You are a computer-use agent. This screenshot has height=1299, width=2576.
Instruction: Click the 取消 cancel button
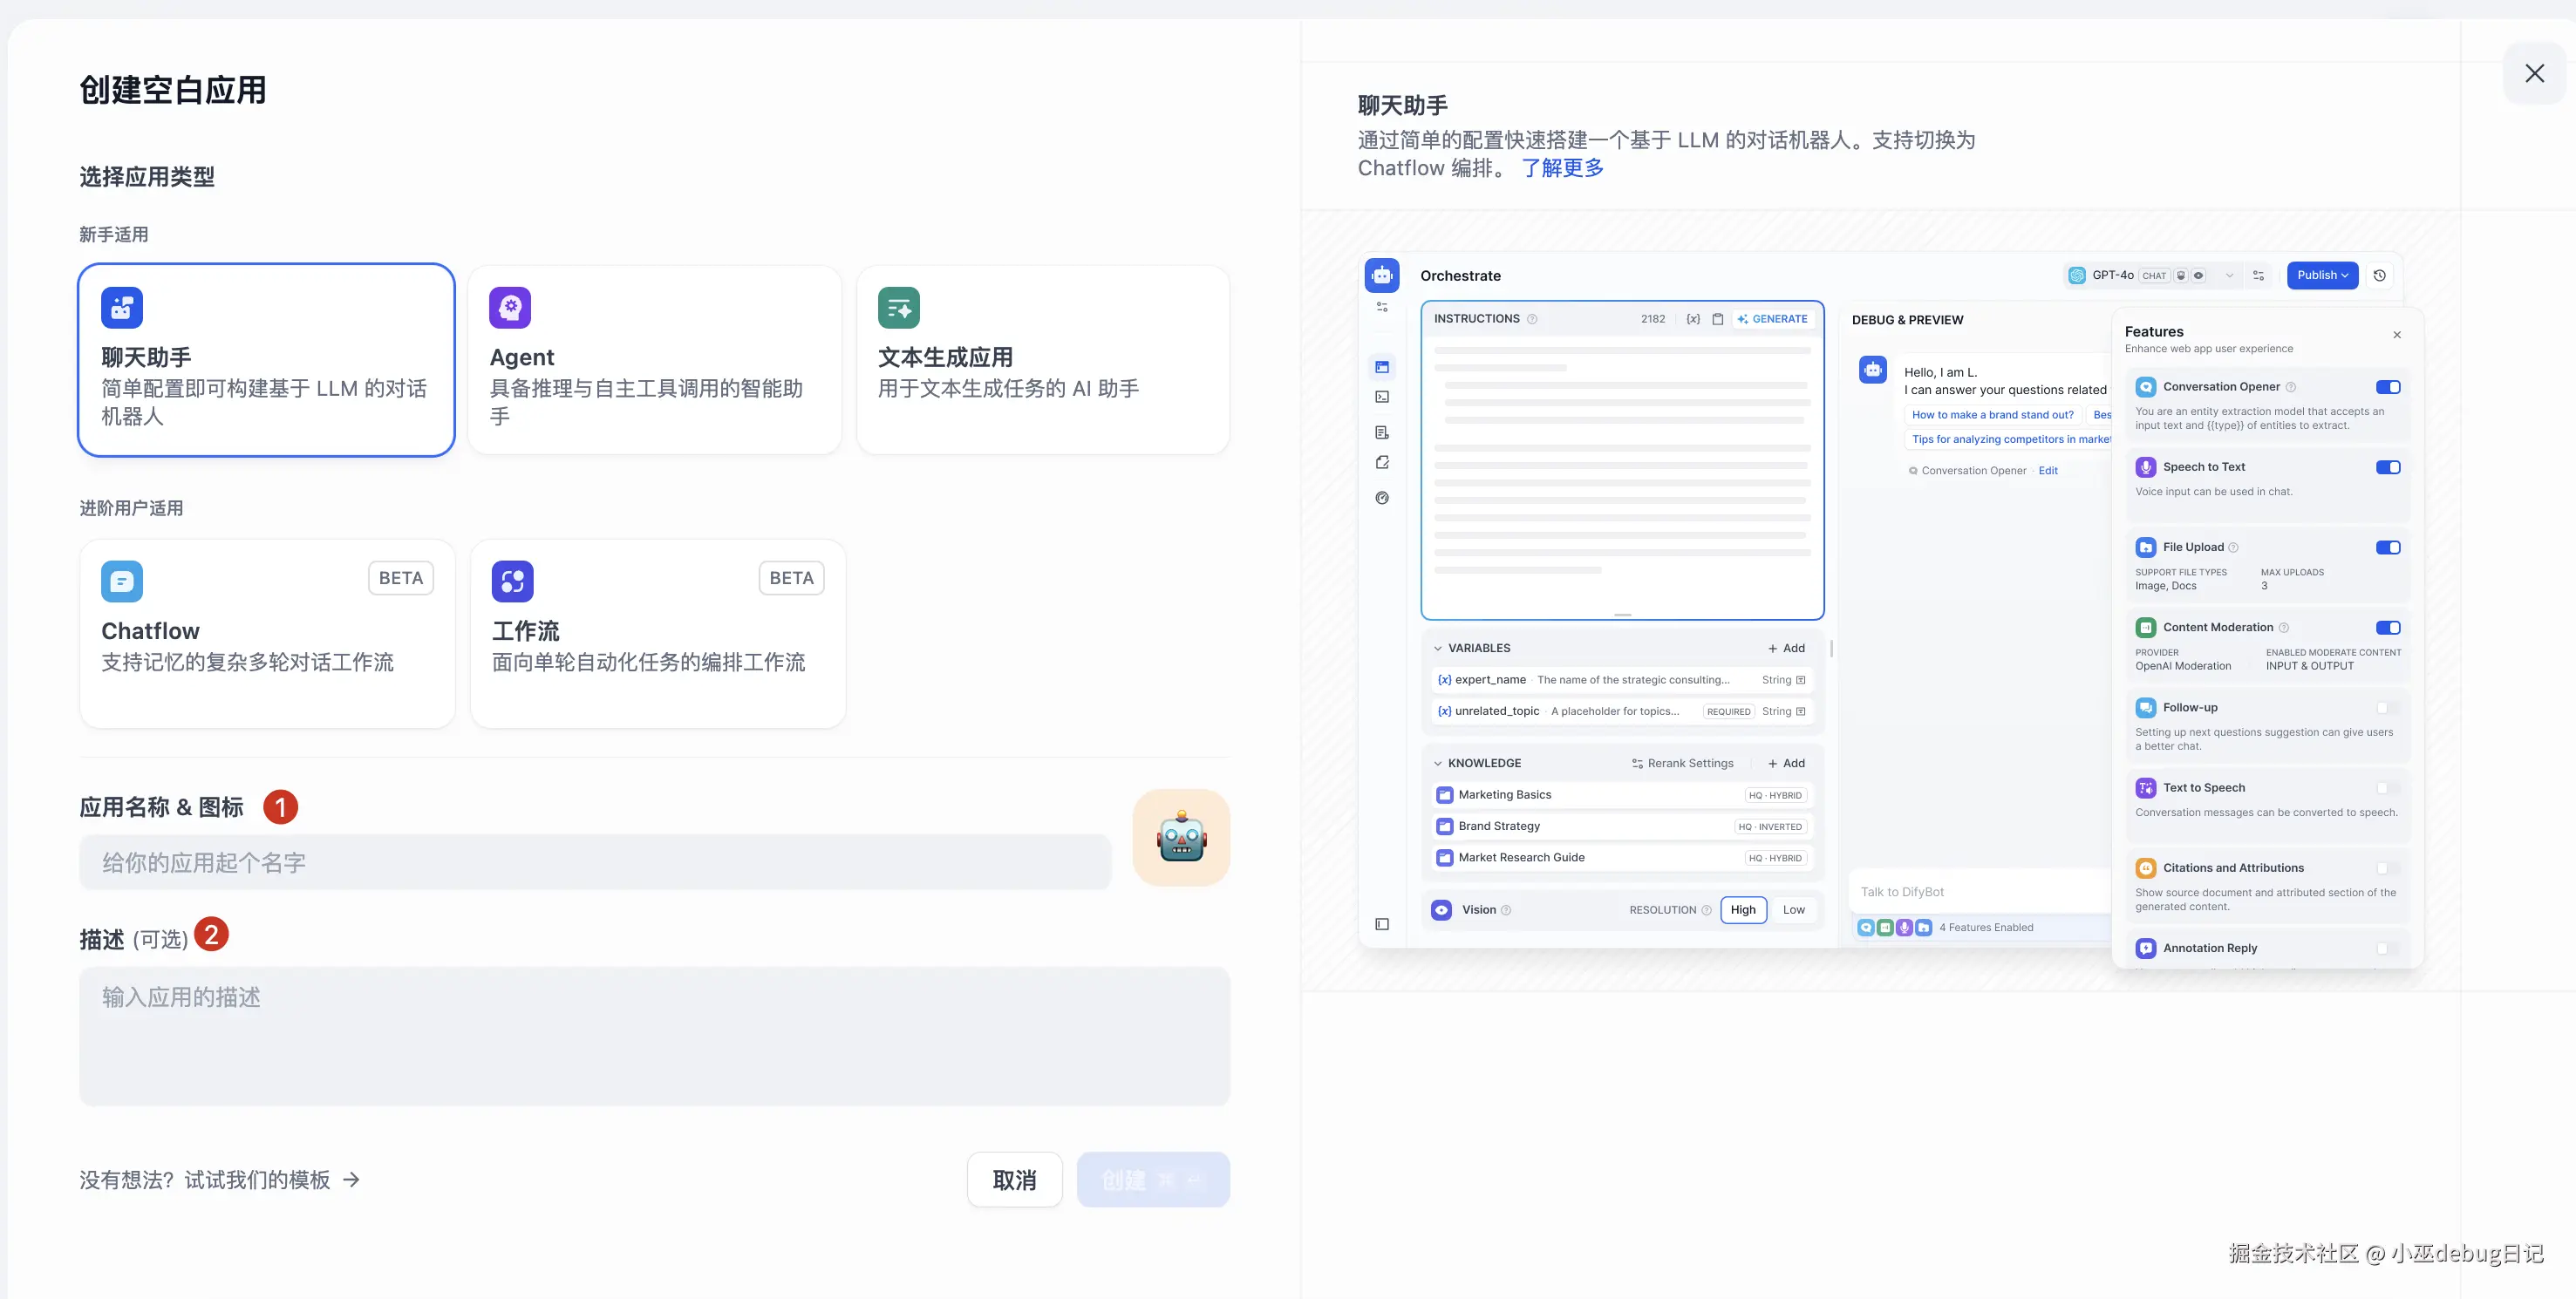(x=1013, y=1180)
